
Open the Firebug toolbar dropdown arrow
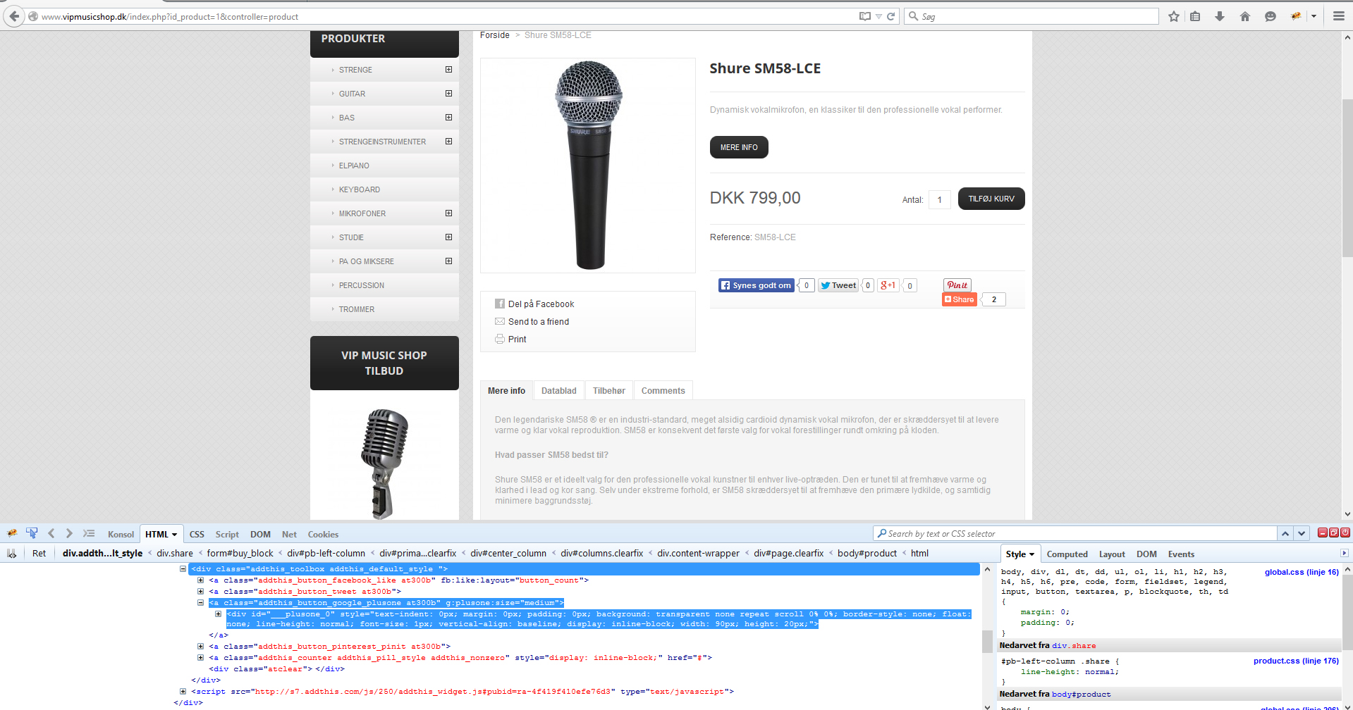(x=1314, y=16)
